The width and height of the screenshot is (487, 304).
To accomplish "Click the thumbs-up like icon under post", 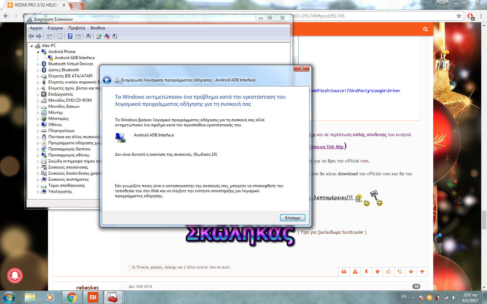I will [389, 272].
